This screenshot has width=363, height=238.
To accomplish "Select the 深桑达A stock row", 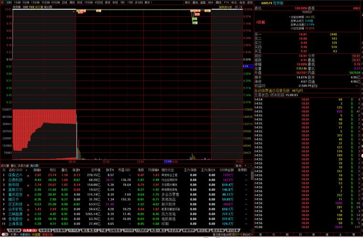I will 15,175.
